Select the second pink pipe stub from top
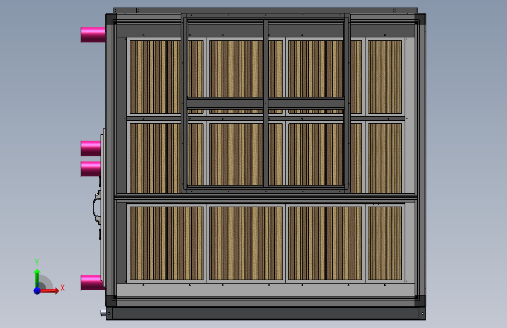This screenshot has height=328, width=507. coord(91,148)
